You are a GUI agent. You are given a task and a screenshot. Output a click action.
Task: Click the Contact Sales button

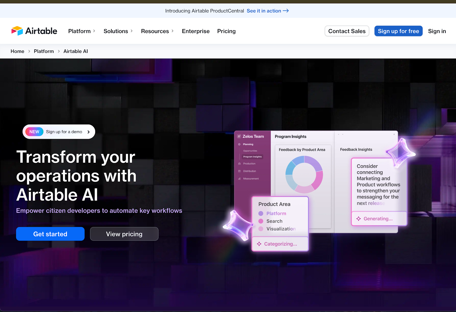tap(347, 31)
